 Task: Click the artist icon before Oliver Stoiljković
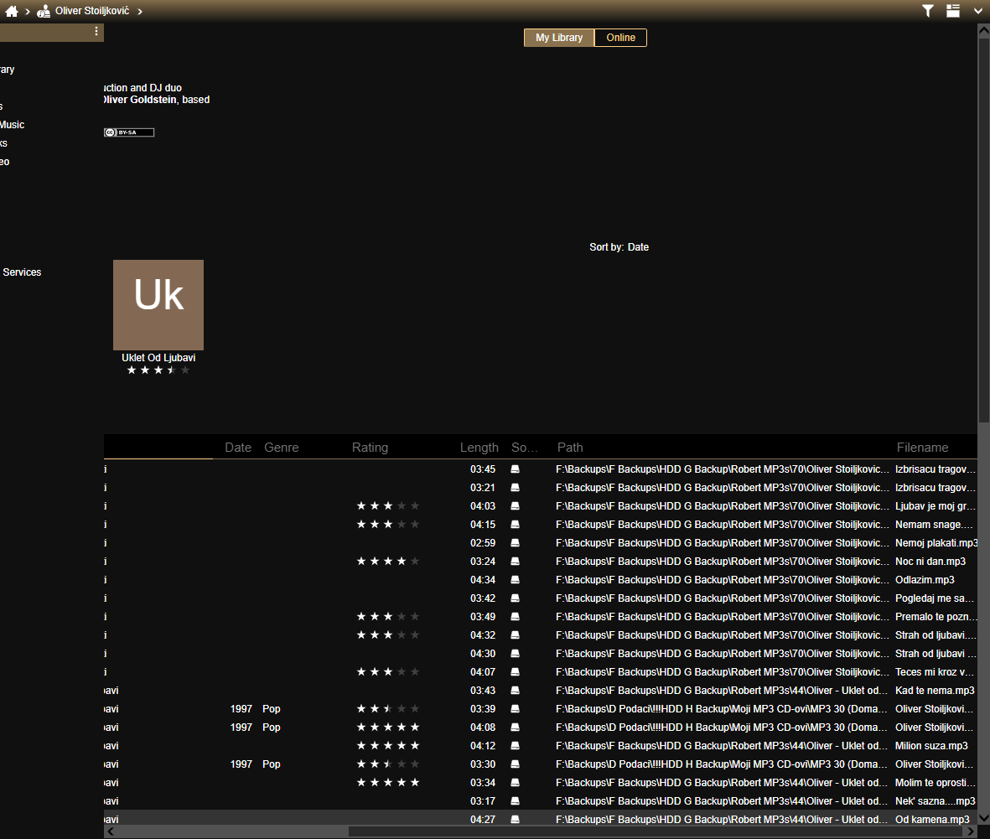44,11
